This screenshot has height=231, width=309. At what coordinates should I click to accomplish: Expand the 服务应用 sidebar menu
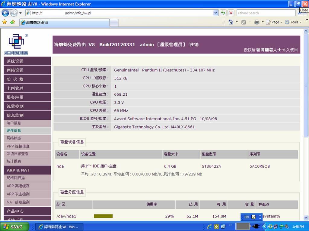27,97
